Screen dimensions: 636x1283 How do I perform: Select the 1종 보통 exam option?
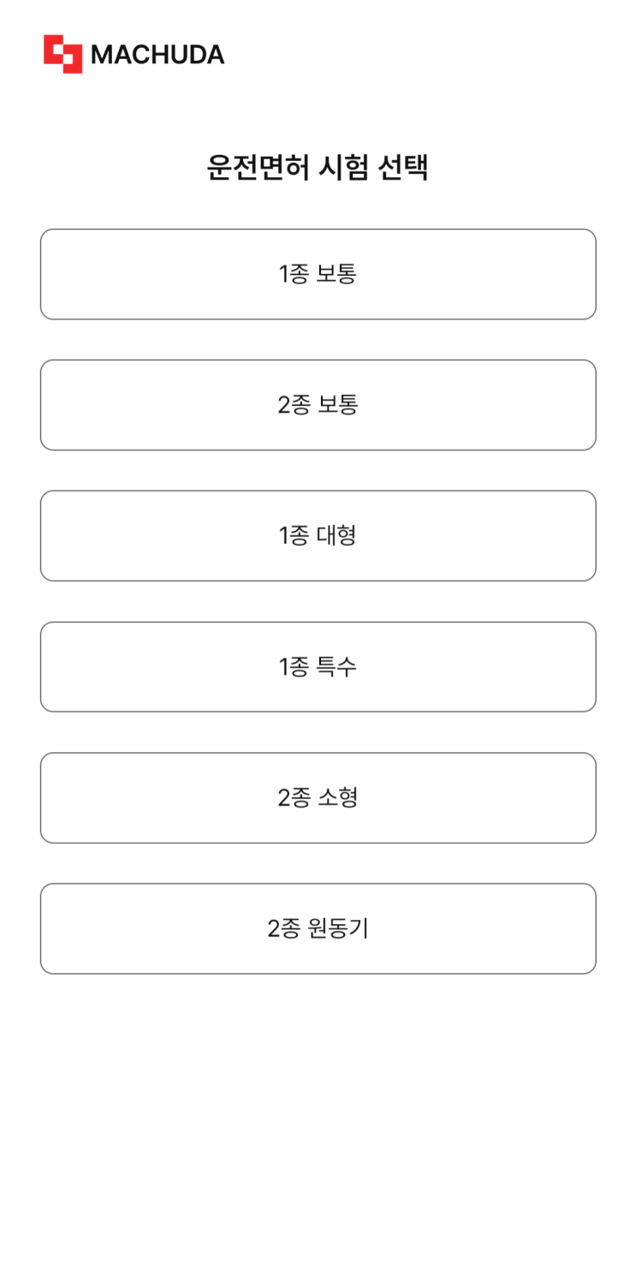(318, 274)
